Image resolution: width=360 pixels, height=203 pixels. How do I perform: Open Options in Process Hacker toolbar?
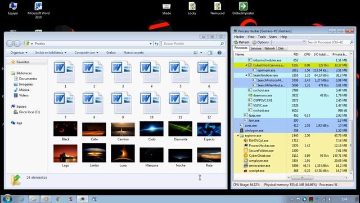click(x=260, y=42)
